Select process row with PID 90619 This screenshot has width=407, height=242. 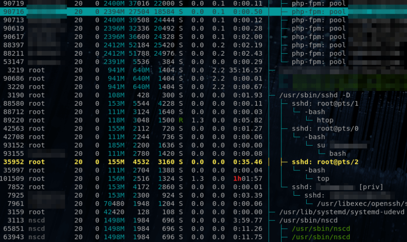(203, 28)
